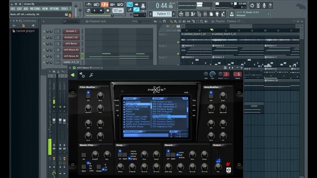Select reFX Nexus channel button
Screen dimensions: 317x178
[x=71, y=44]
